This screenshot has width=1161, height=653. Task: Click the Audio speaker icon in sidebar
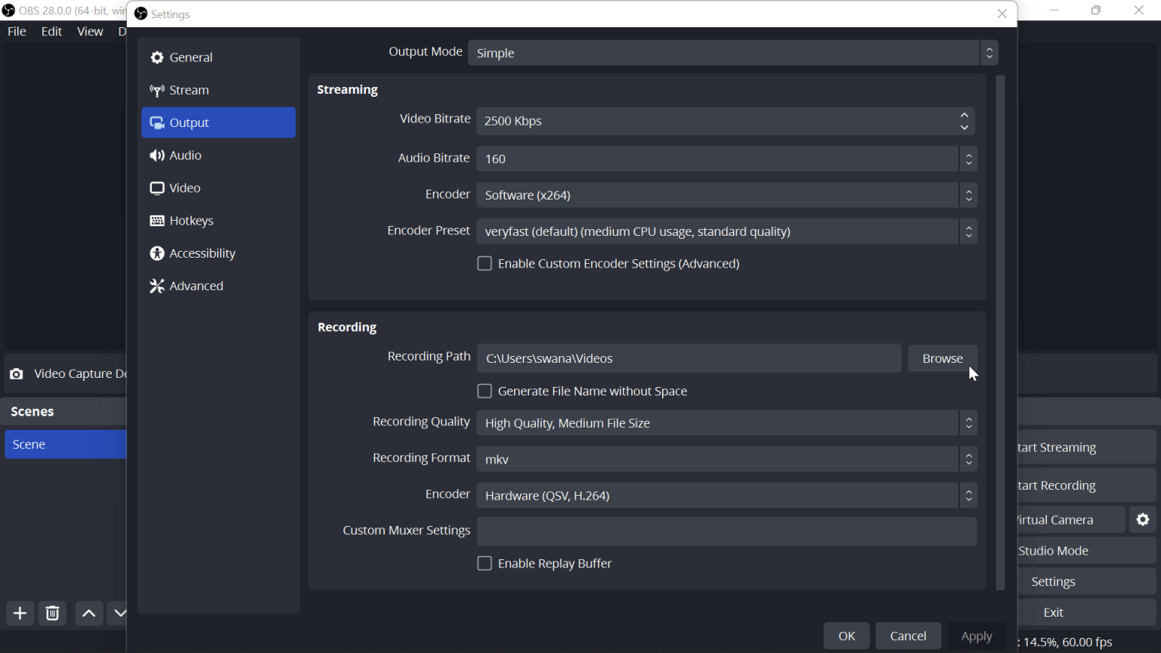156,155
